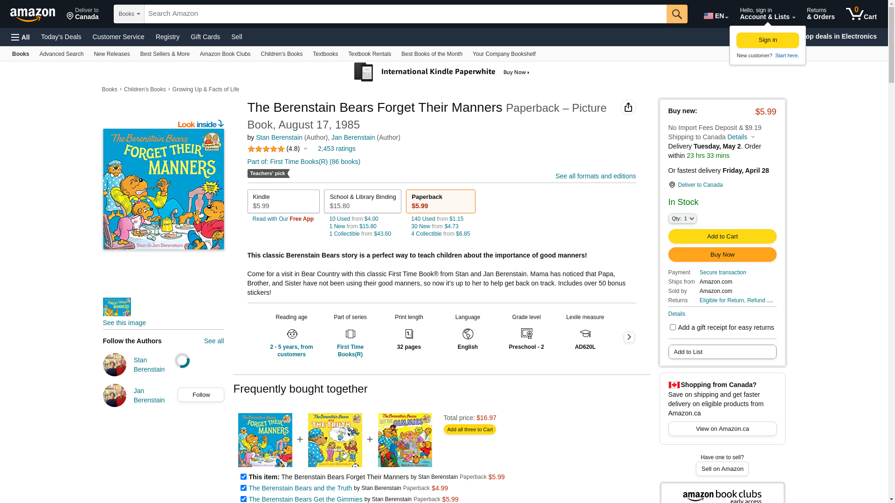
Task: Uncheck The Berenstain Bears Get the Gimmies
Action: pos(243,499)
